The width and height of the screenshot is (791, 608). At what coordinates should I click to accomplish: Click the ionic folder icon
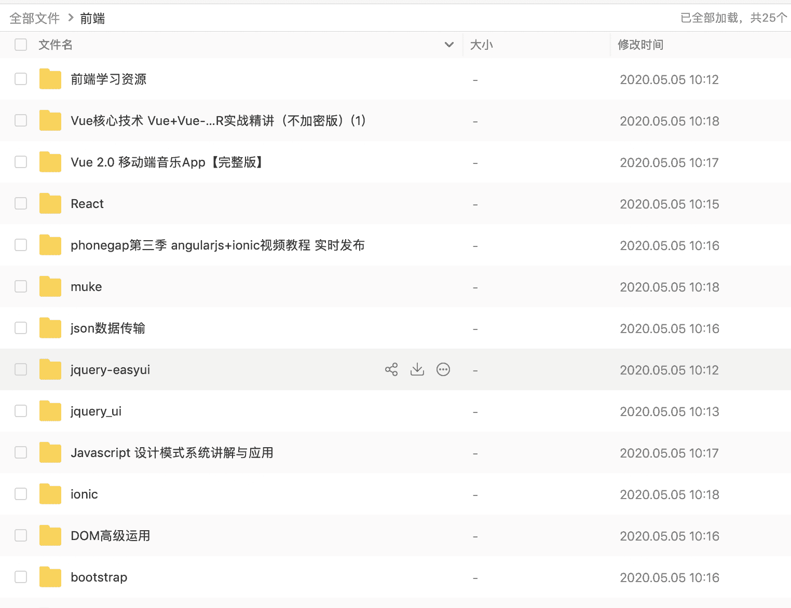click(x=50, y=494)
